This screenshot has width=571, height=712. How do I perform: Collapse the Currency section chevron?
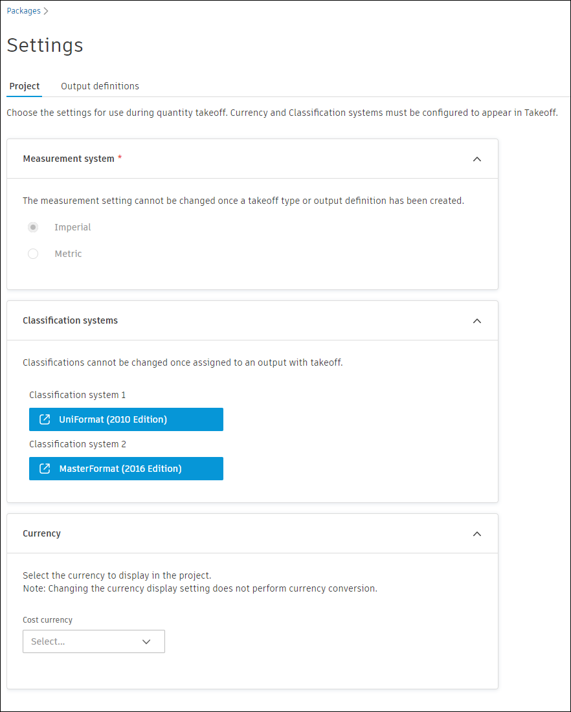pyautogui.click(x=477, y=533)
